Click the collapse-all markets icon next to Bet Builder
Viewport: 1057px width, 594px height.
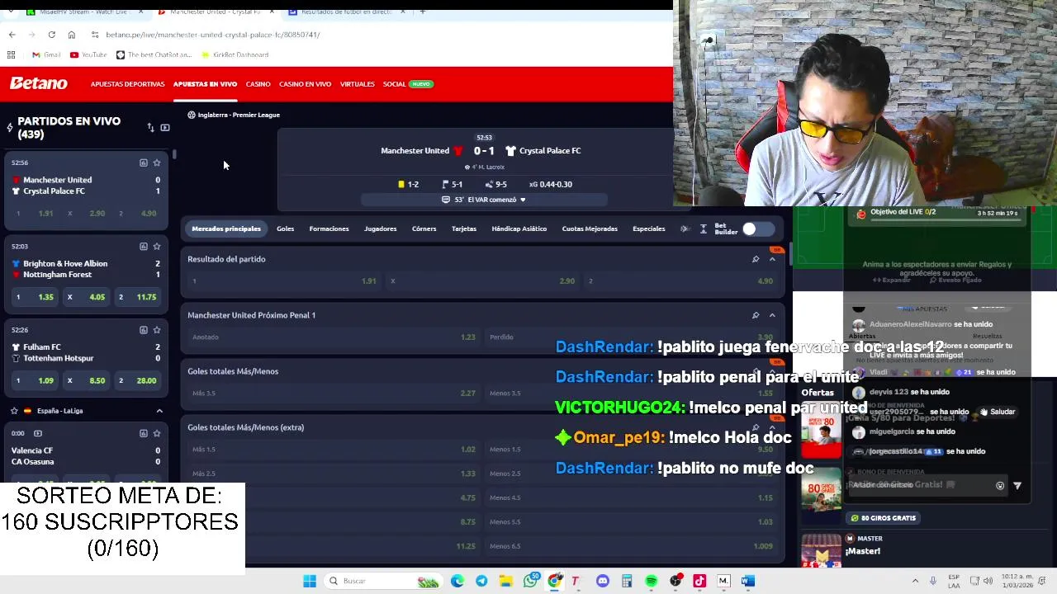(x=703, y=229)
